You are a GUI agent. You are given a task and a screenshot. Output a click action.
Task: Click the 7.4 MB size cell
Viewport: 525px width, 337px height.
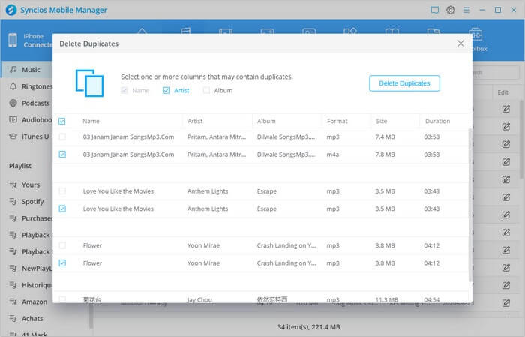coord(385,137)
